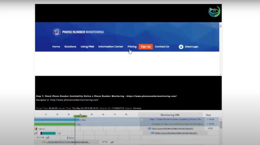The height and width of the screenshot is (145, 260).
Task: Click the orange 186ms waterfall bar
Action: [36, 129]
